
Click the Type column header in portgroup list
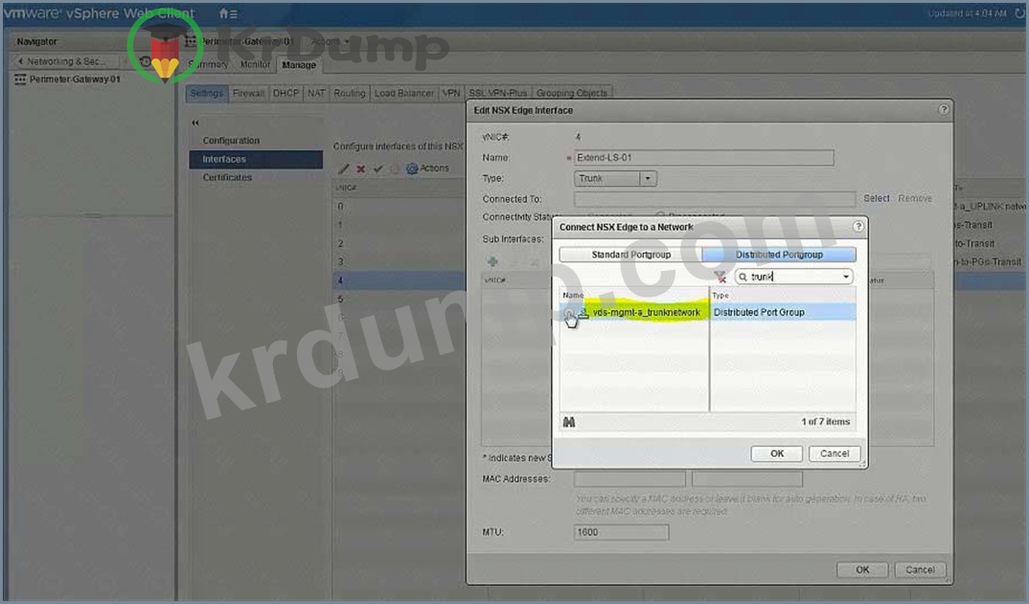tap(783, 295)
